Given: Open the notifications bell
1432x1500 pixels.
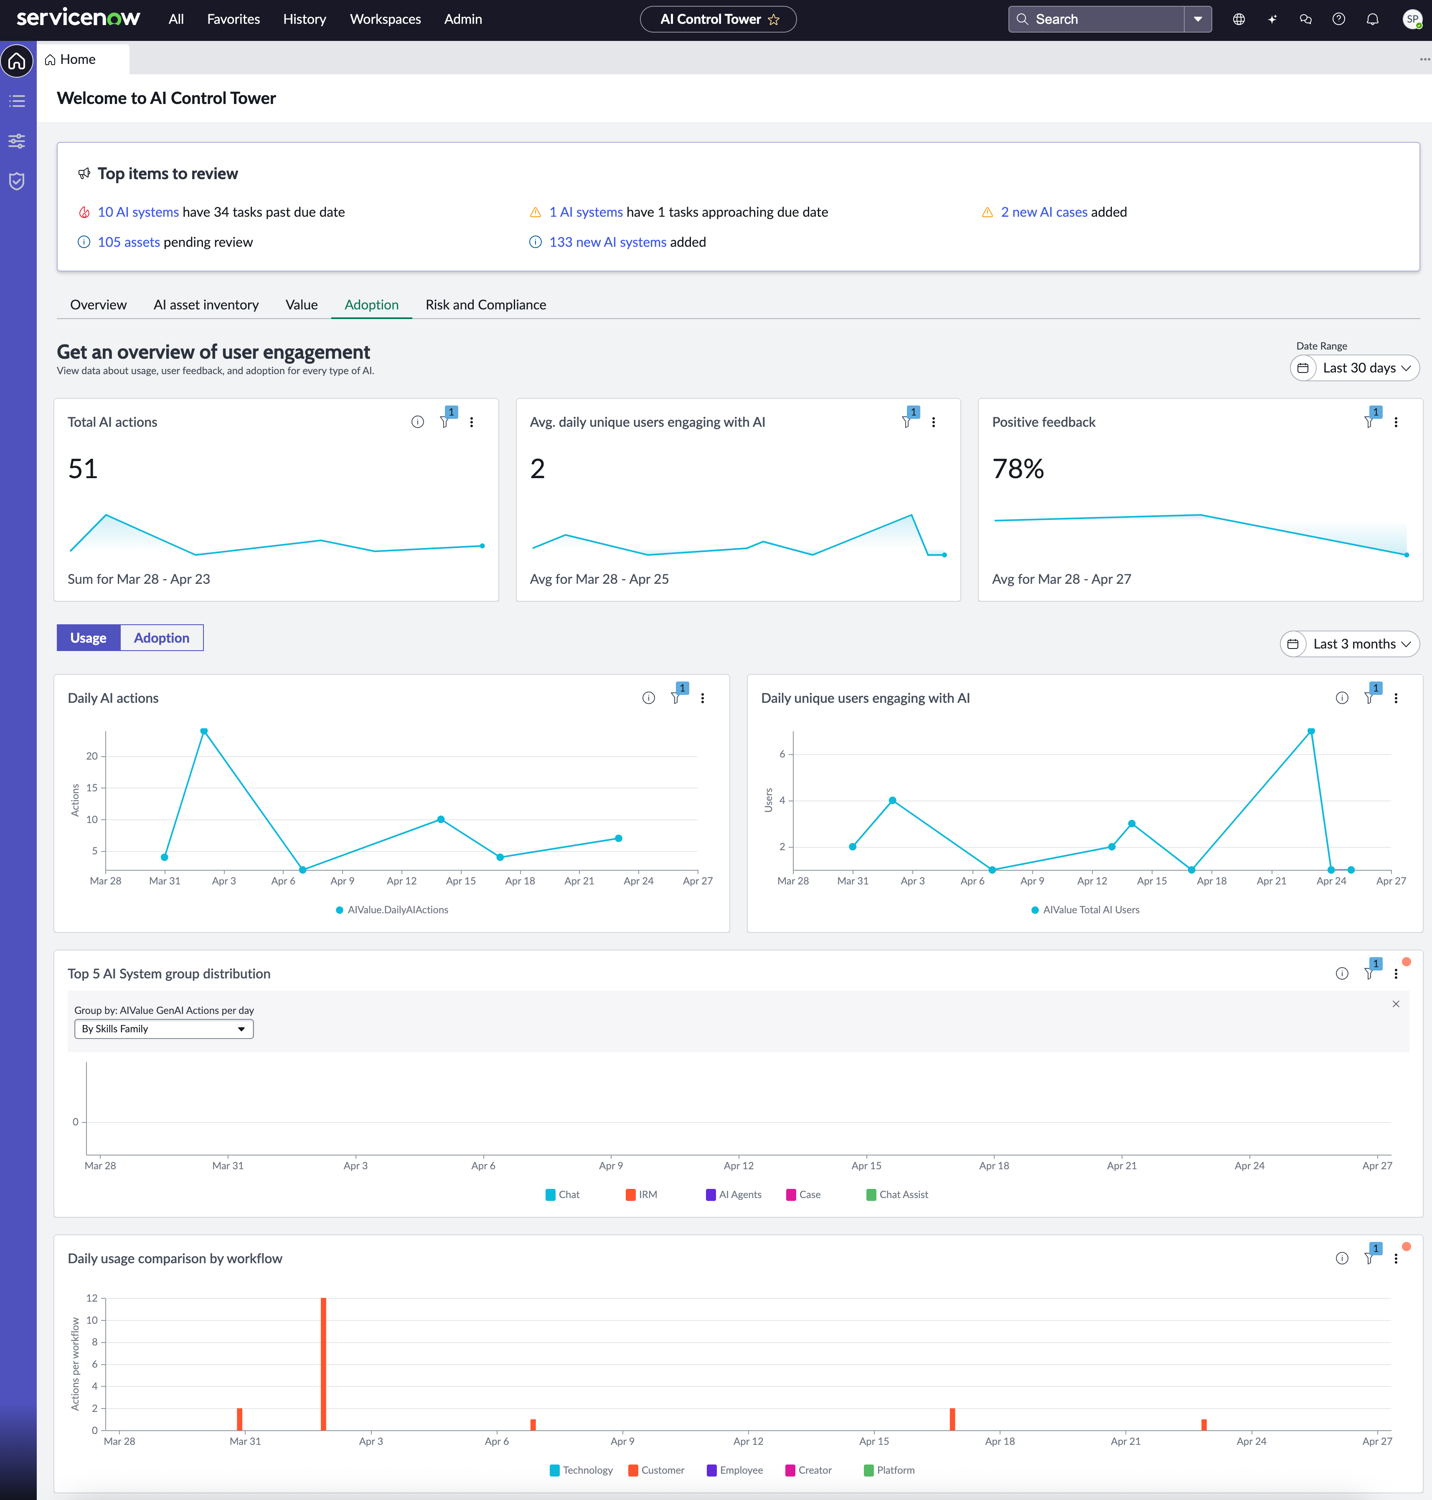Looking at the screenshot, I should coord(1372,19).
